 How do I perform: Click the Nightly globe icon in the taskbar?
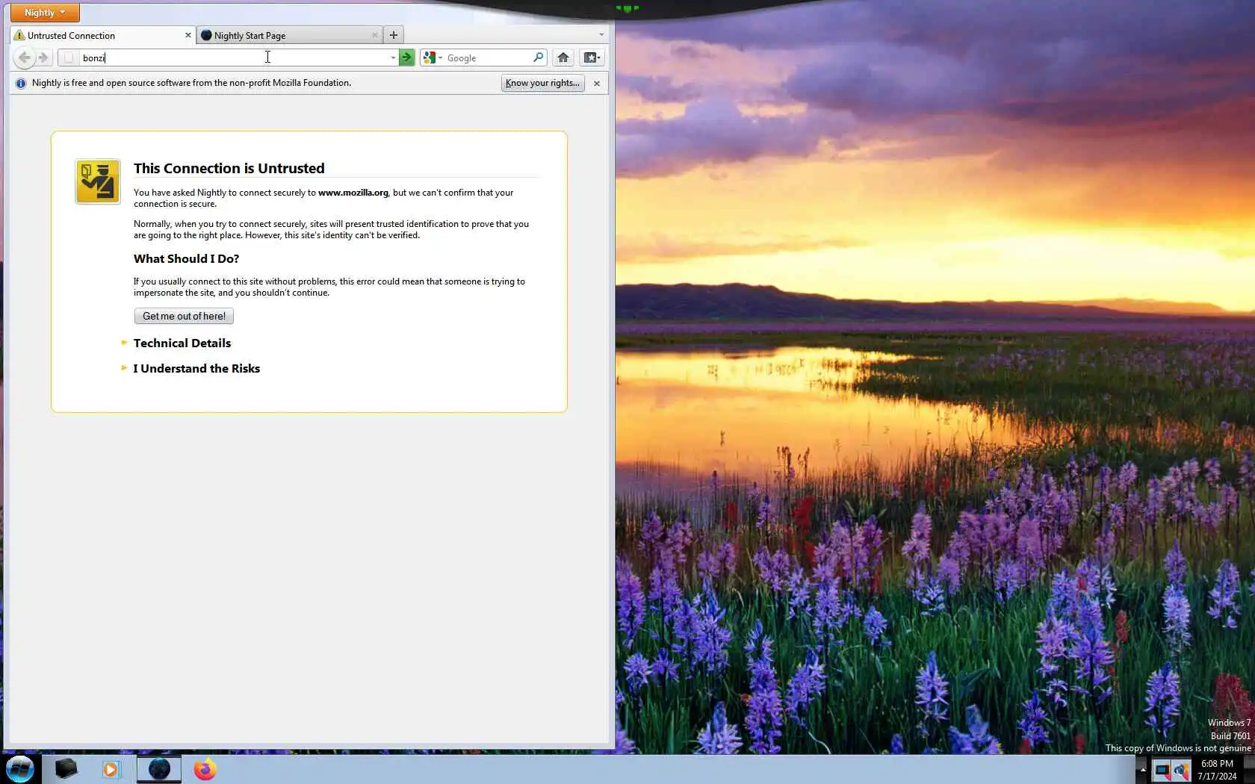click(x=159, y=769)
